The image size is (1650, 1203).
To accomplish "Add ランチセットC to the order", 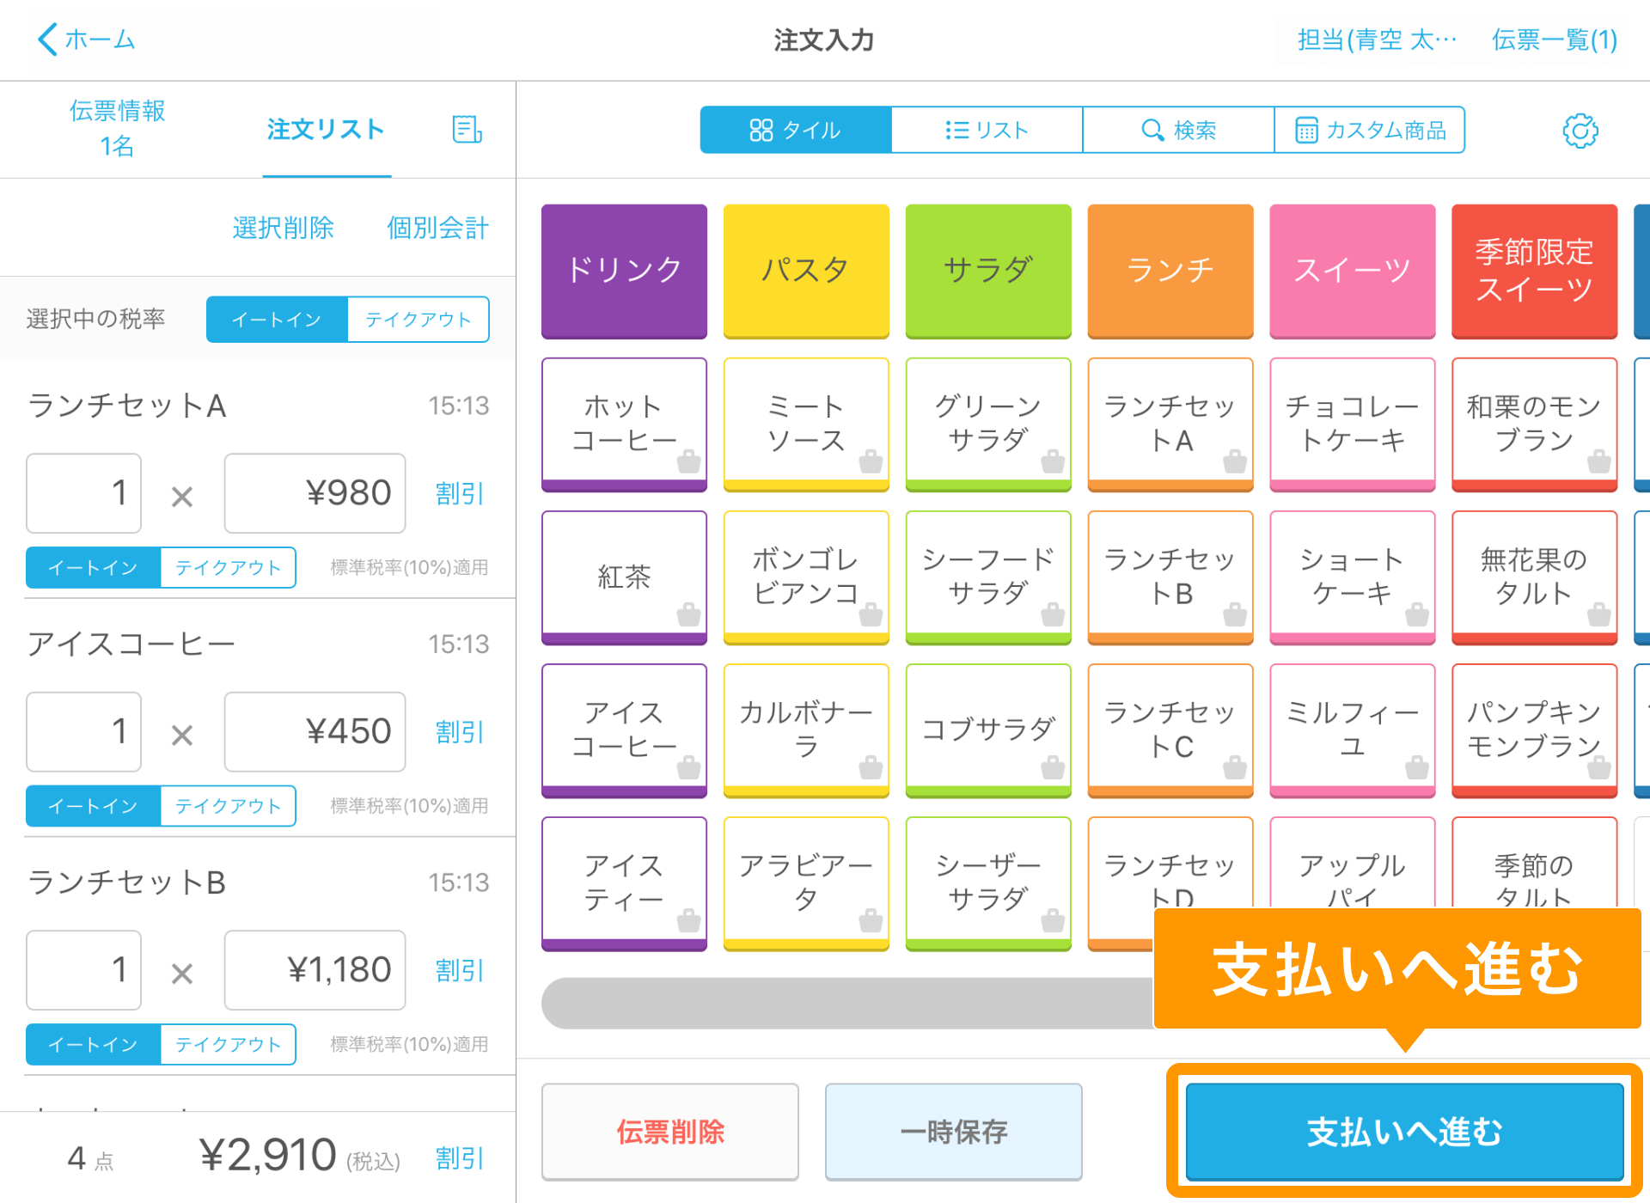I will [1170, 730].
